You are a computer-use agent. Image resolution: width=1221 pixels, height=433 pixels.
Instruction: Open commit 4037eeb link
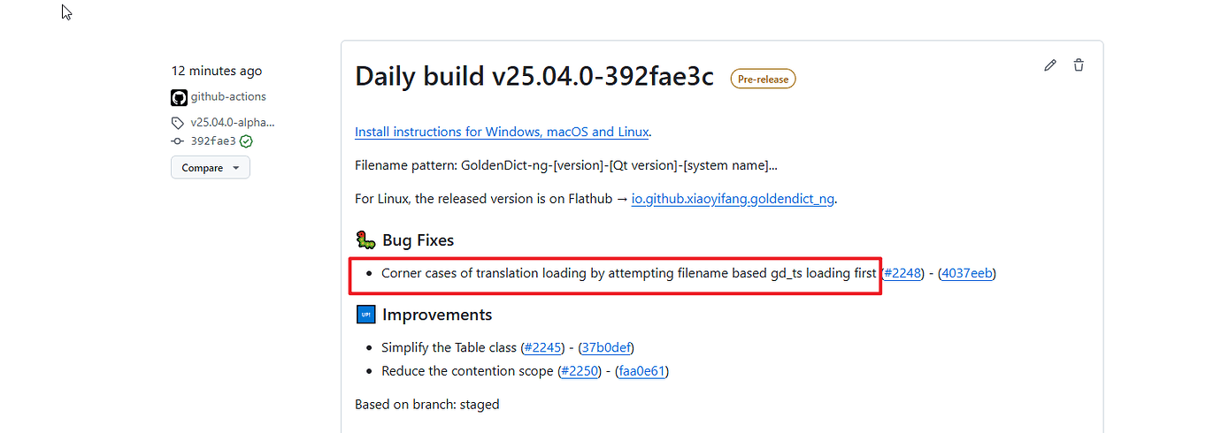(x=967, y=273)
